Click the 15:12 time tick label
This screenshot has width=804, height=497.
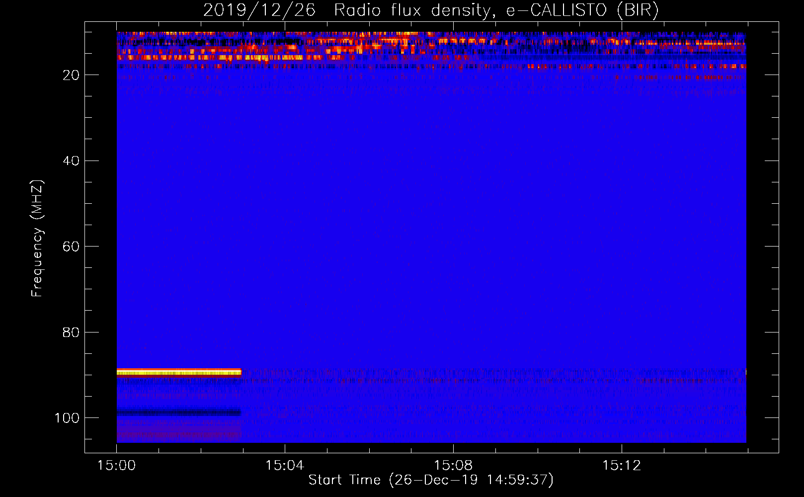coord(622,466)
